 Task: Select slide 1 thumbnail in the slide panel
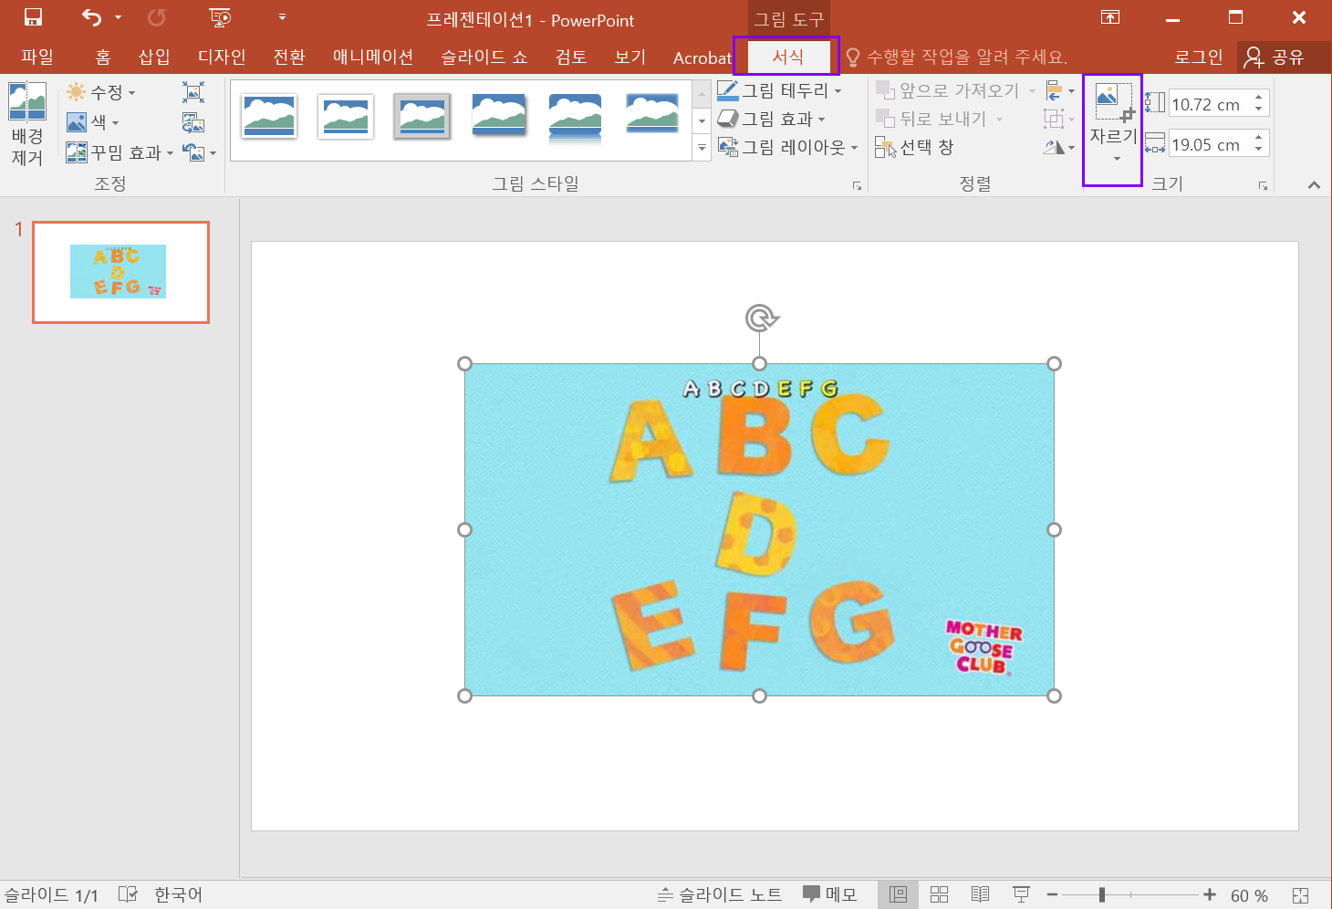point(120,272)
